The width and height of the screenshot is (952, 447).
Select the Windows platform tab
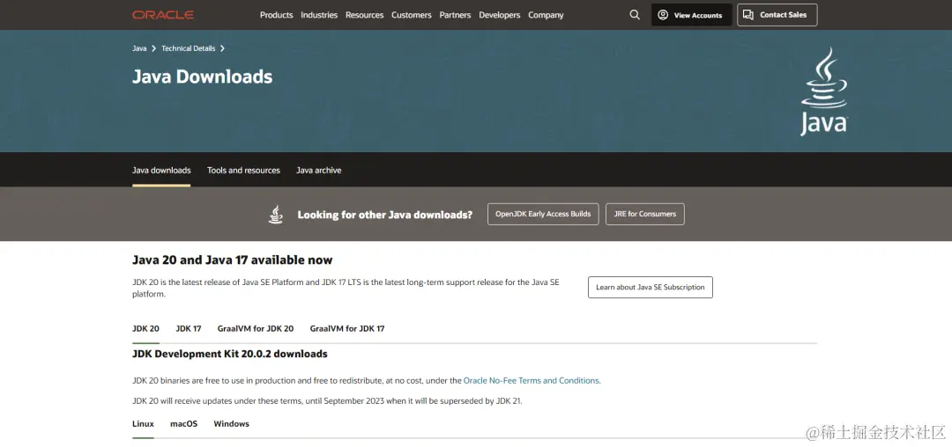pyautogui.click(x=231, y=424)
